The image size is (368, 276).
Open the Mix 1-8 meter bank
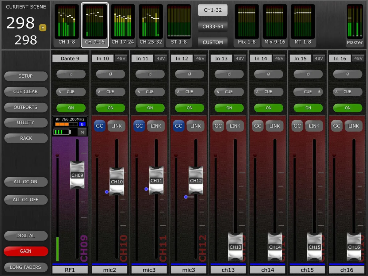pyautogui.click(x=247, y=25)
